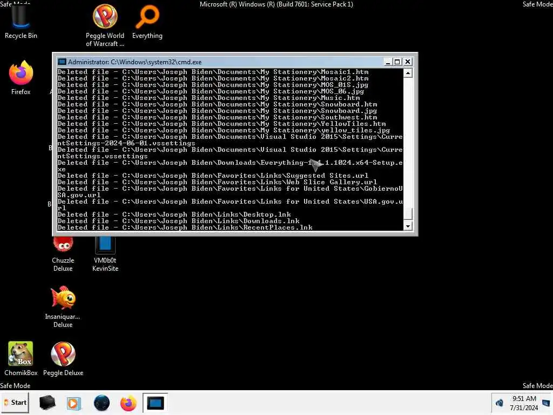The image size is (553, 415).
Task: Click the black folder taskbar icon
Action: [x=48, y=403]
